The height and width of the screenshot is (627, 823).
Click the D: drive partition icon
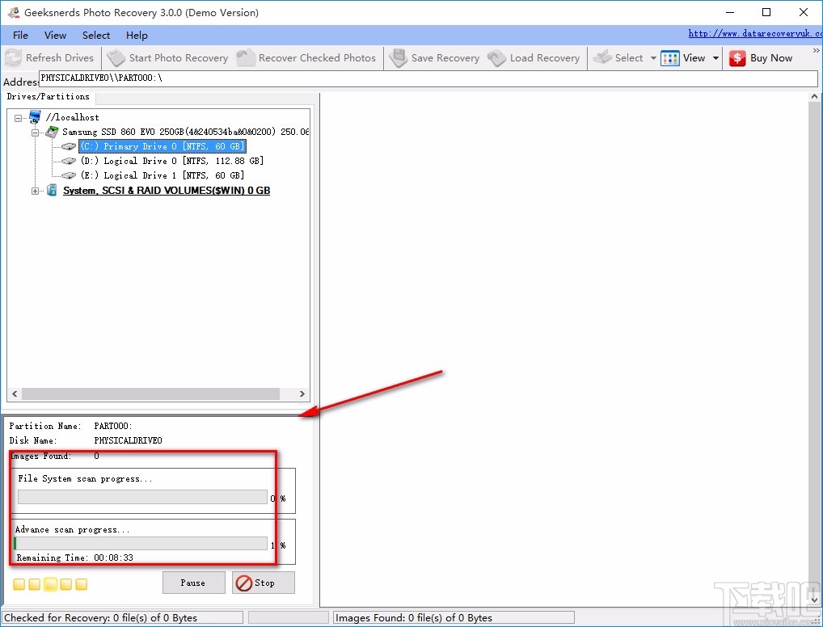click(69, 161)
